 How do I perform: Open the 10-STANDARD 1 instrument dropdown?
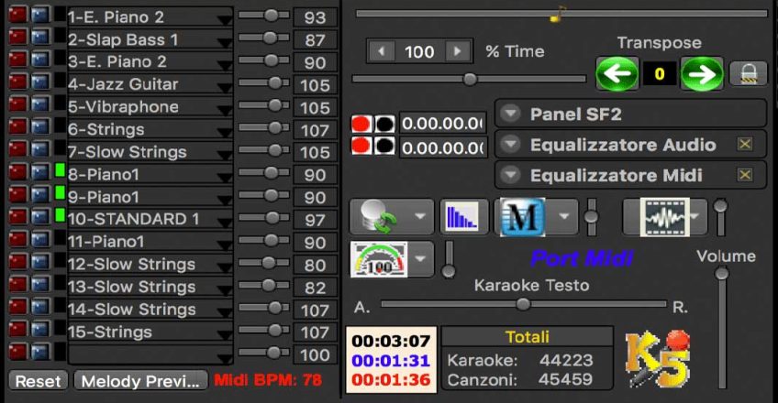[x=224, y=221]
